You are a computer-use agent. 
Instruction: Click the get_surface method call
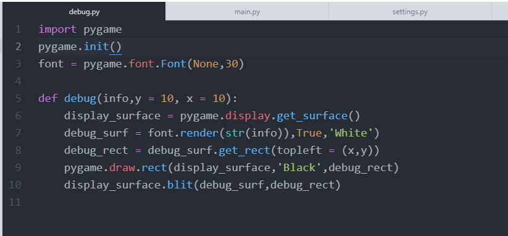312,116
